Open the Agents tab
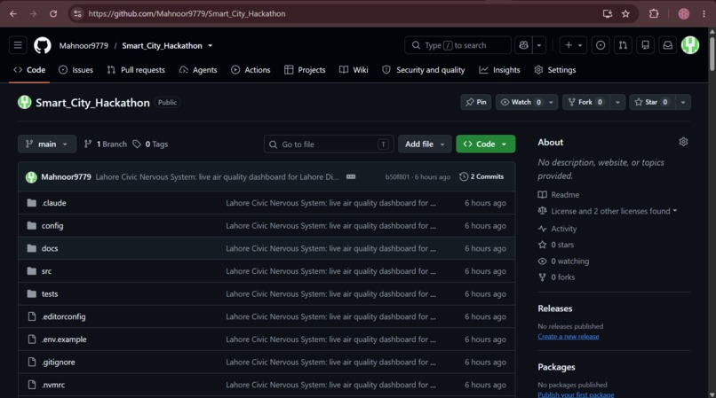The height and width of the screenshot is (398, 716). coord(198,70)
